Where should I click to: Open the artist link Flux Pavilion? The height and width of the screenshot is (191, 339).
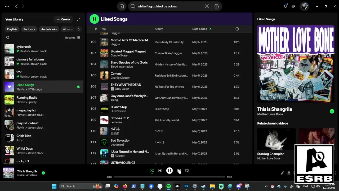click(118, 111)
